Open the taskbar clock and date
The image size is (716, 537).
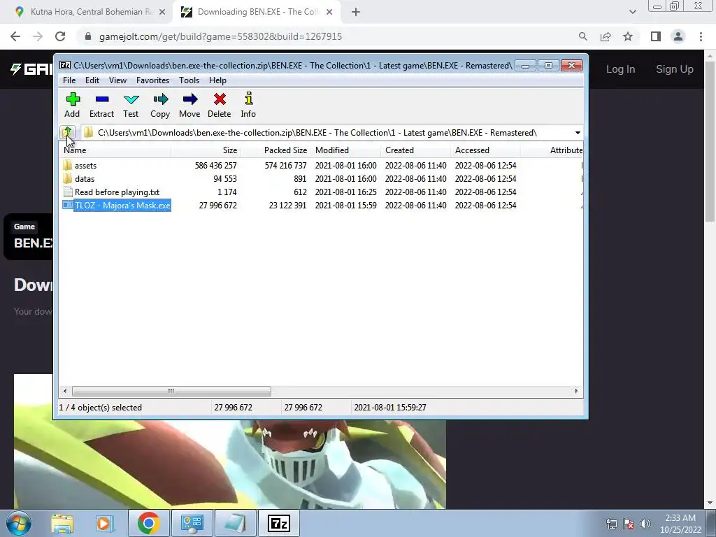tap(680, 524)
